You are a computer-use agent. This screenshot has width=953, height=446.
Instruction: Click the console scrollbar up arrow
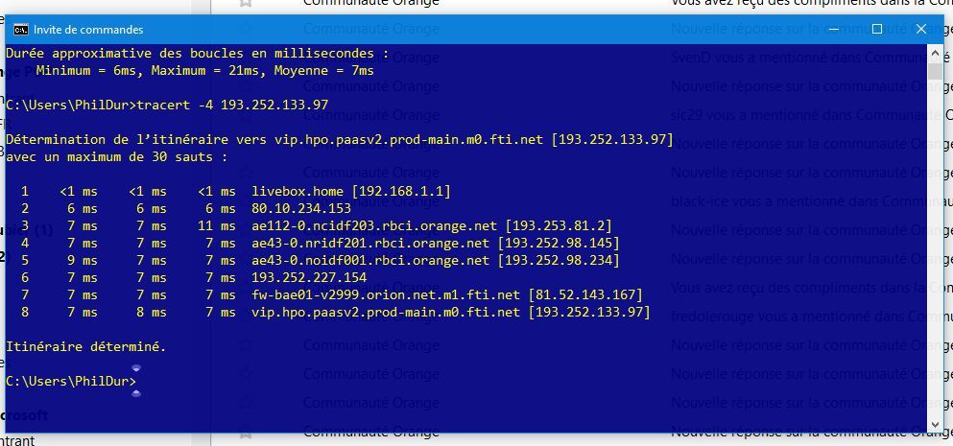click(935, 54)
